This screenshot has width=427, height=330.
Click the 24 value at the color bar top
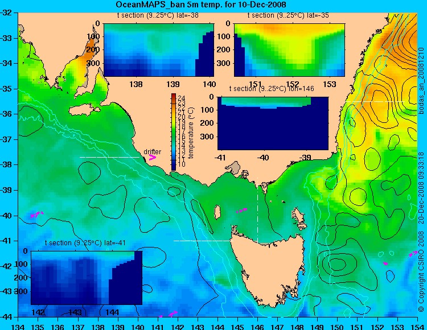tap(182, 98)
